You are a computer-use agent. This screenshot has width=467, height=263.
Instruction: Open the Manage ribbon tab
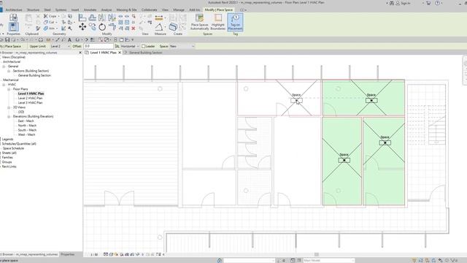(179, 9)
